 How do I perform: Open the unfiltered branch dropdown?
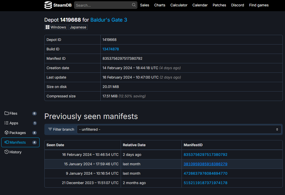point(179,129)
